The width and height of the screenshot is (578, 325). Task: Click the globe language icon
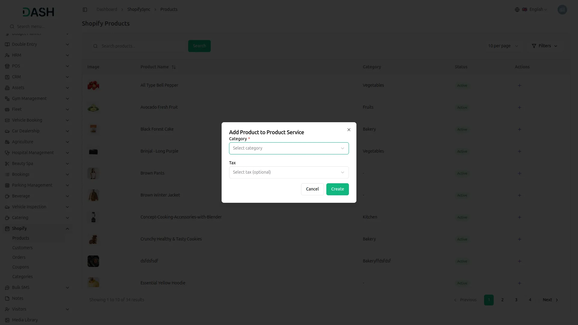(x=517, y=10)
